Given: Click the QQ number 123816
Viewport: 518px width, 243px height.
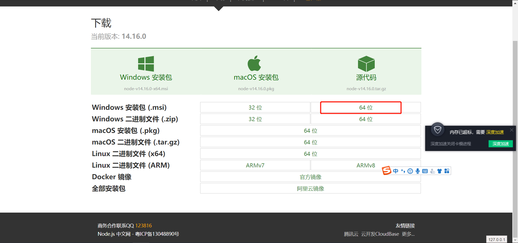Looking at the screenshot, I should [x=144, y=226].
